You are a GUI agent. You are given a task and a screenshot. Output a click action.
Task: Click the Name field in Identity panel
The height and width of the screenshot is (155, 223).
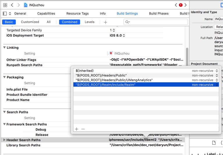pos(218,19)
